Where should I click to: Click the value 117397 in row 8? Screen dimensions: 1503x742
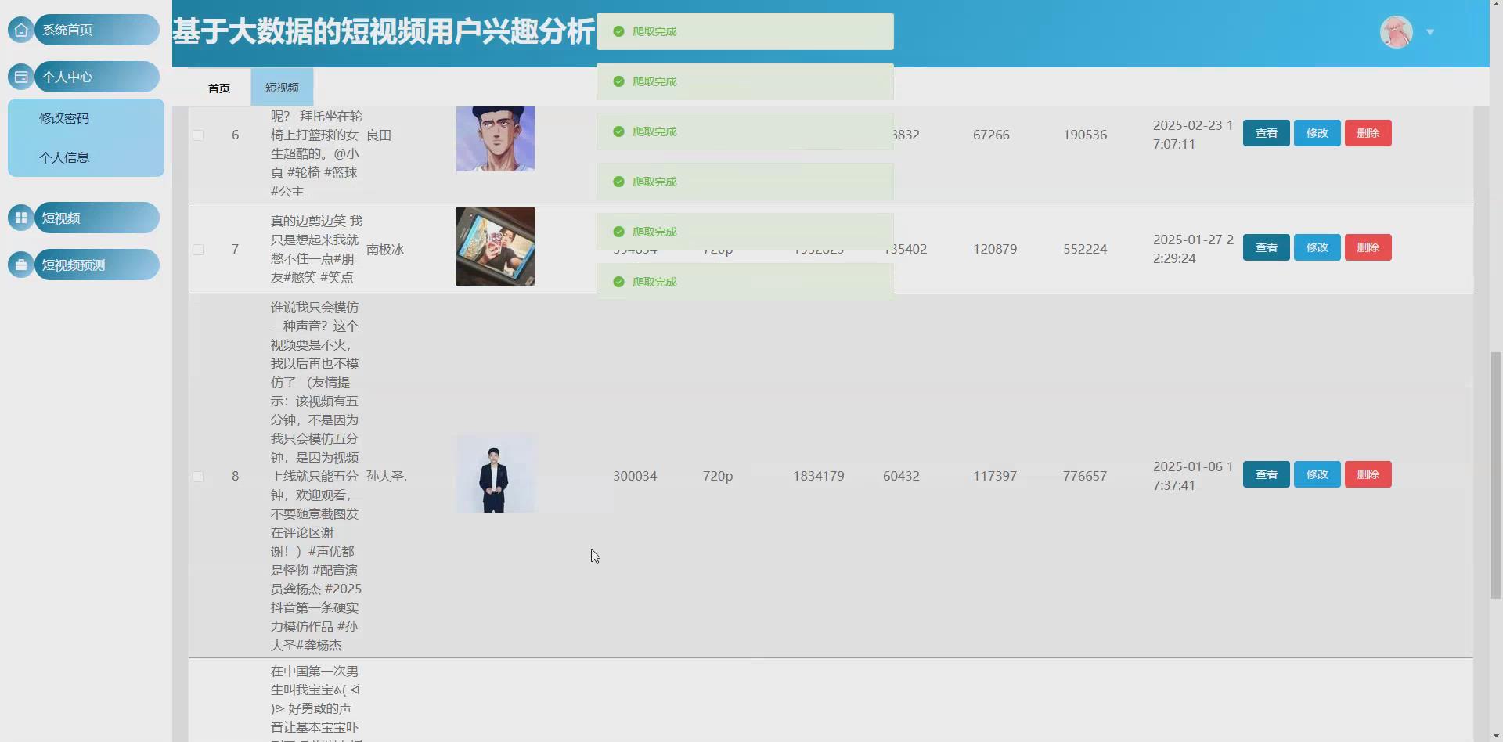point(995,476)
